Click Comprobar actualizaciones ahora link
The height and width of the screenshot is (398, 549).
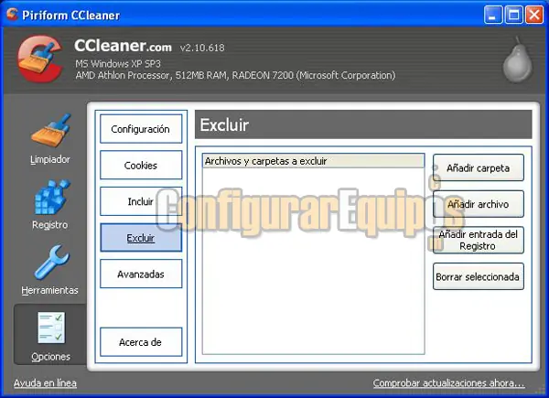(448, 383)
